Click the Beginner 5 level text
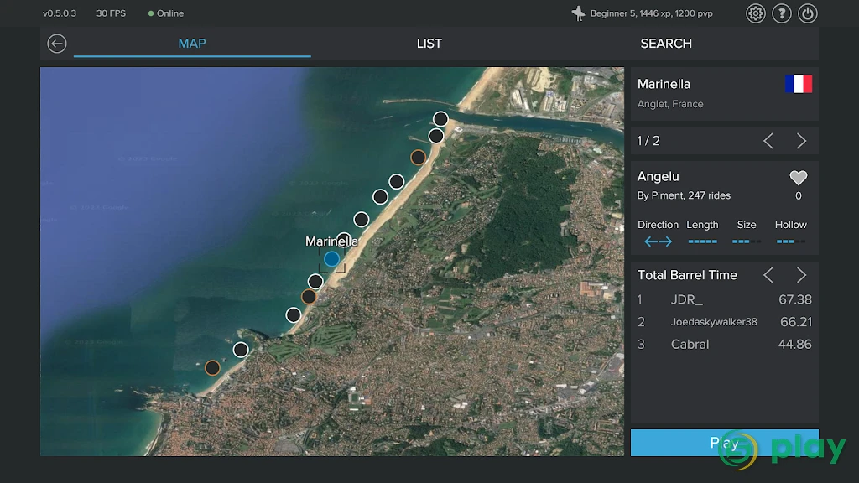The width and height of the screenshot is (859, 483). 651,13
